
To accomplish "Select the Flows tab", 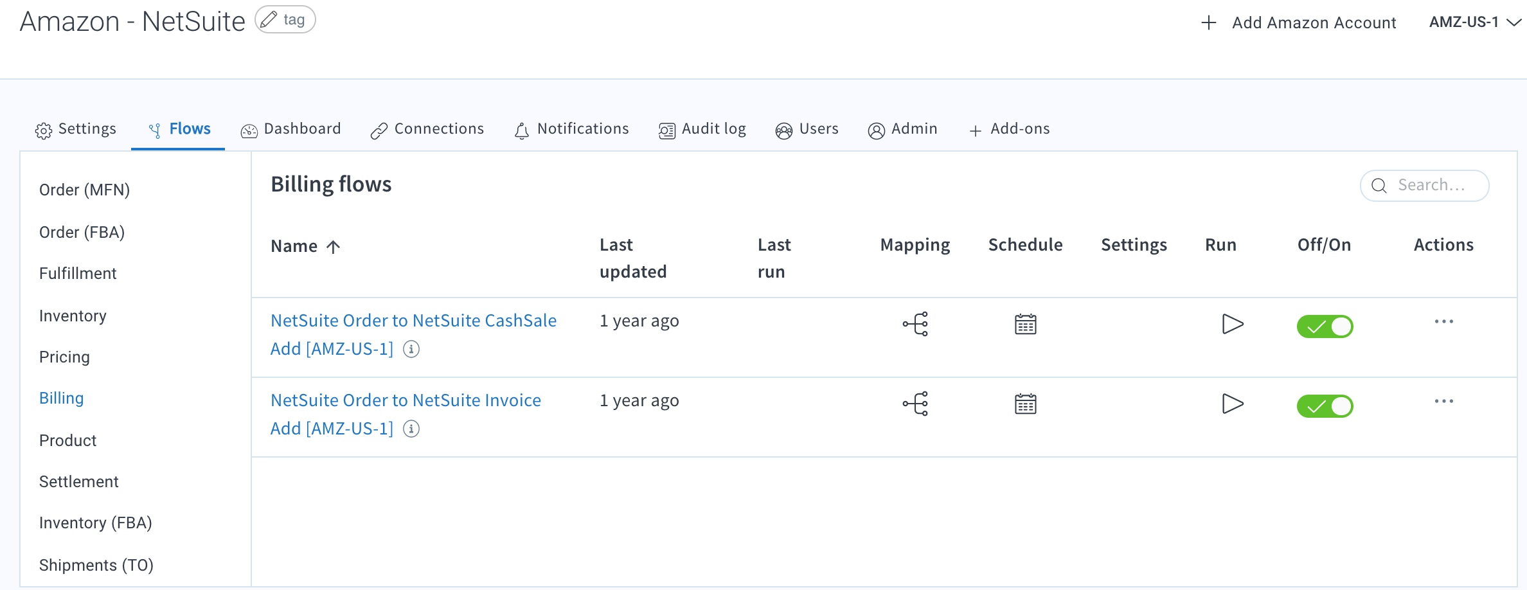I will [x=179, y=129].
